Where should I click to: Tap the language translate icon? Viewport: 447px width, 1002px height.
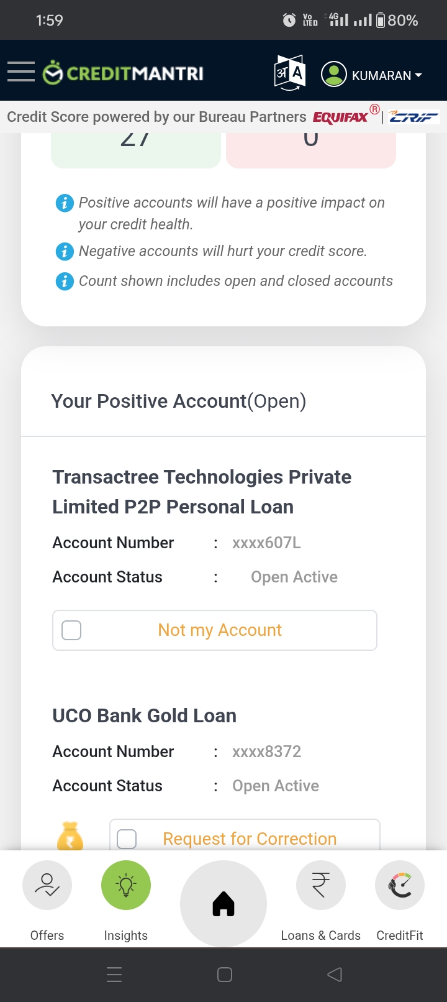pyautogui.click(x=290, y=73)
